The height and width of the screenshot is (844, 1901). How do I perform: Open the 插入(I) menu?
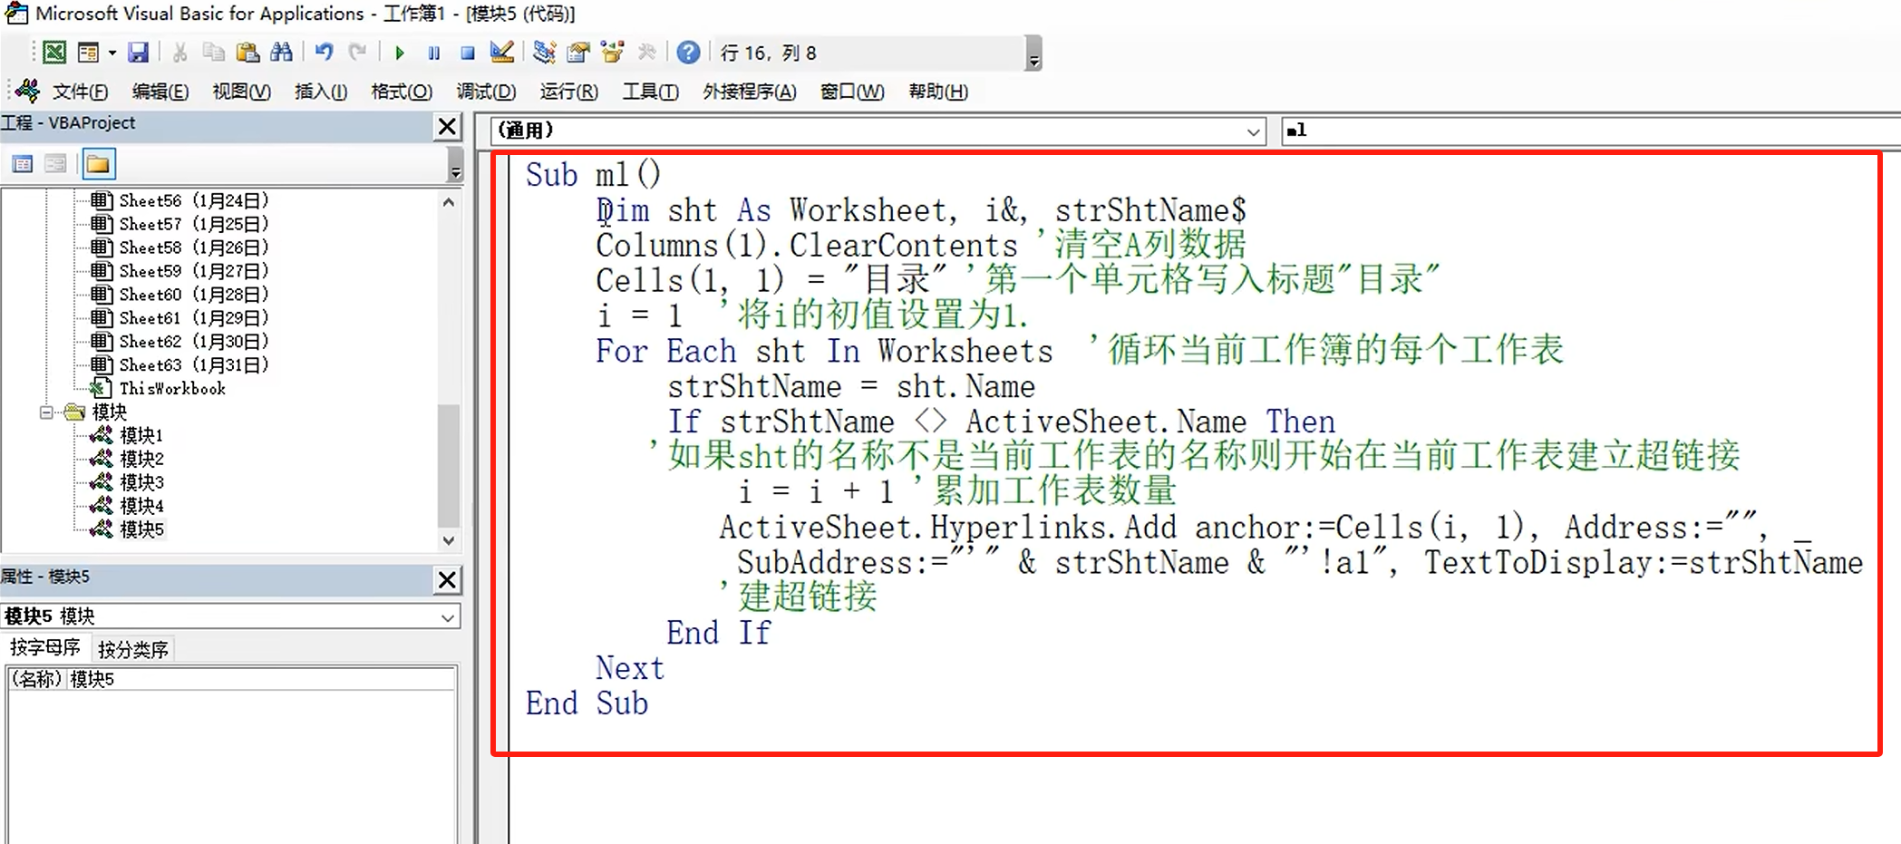321,92
